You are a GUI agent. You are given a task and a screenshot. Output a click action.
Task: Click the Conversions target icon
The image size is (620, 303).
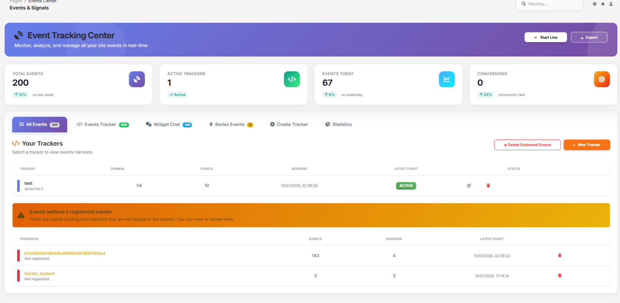601,79
